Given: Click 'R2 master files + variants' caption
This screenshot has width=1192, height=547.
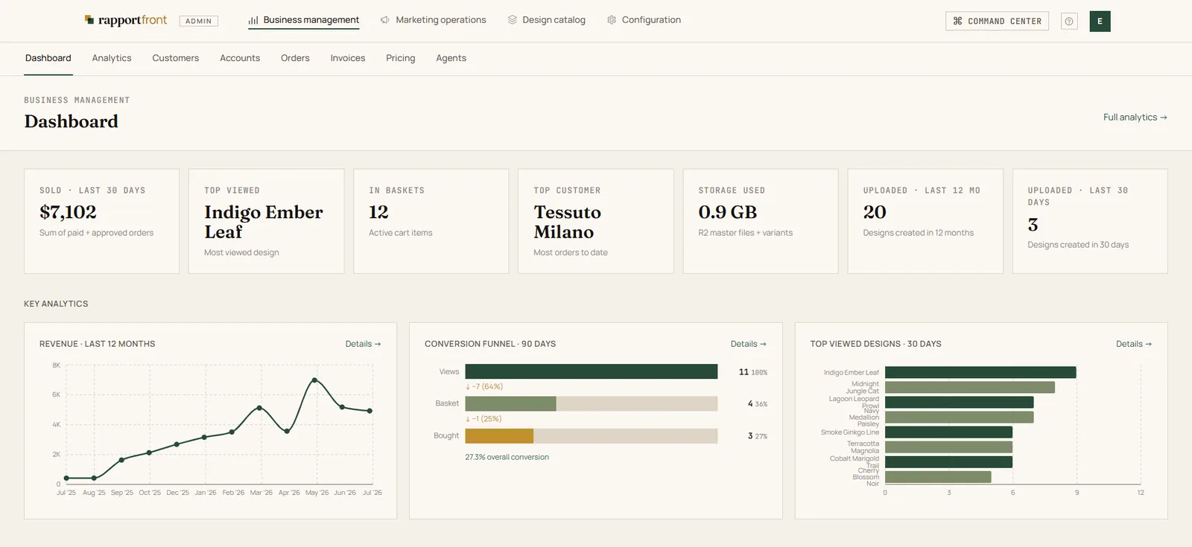Looking at the screenshot, I should pos(745,233).
